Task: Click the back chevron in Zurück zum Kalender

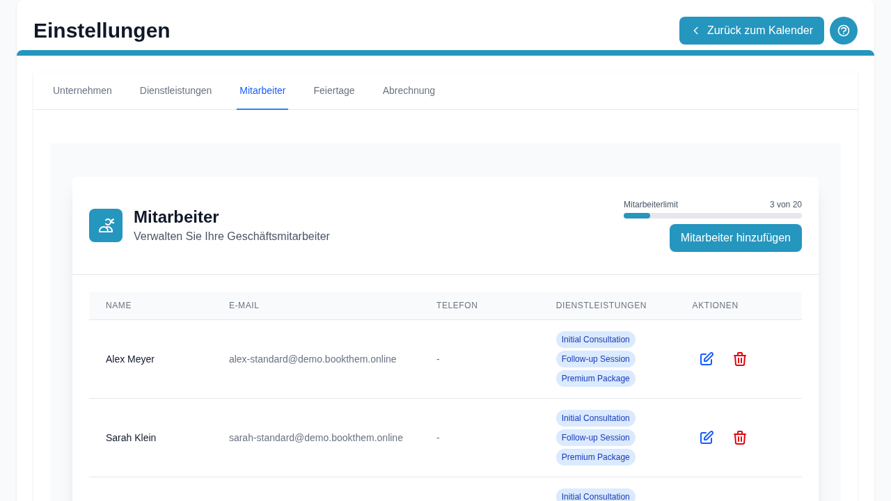Action: pos(695,31)
